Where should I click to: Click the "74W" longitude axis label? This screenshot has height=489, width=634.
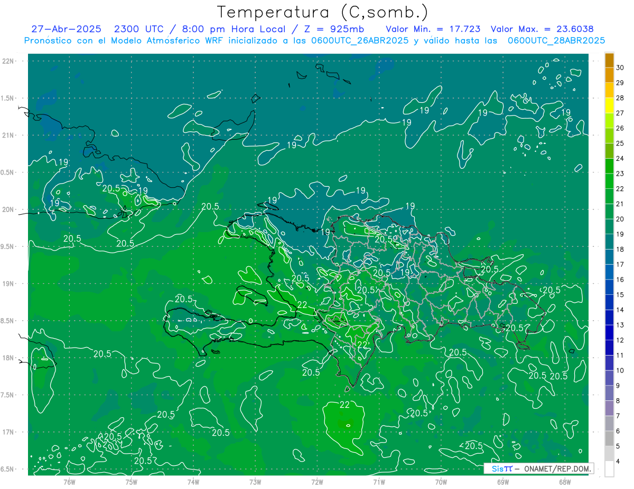coord(193,482)
